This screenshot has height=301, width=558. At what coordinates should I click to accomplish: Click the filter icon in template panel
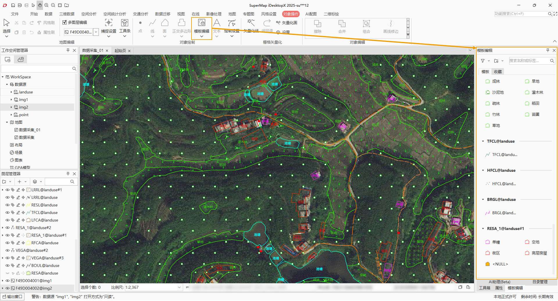483,61
